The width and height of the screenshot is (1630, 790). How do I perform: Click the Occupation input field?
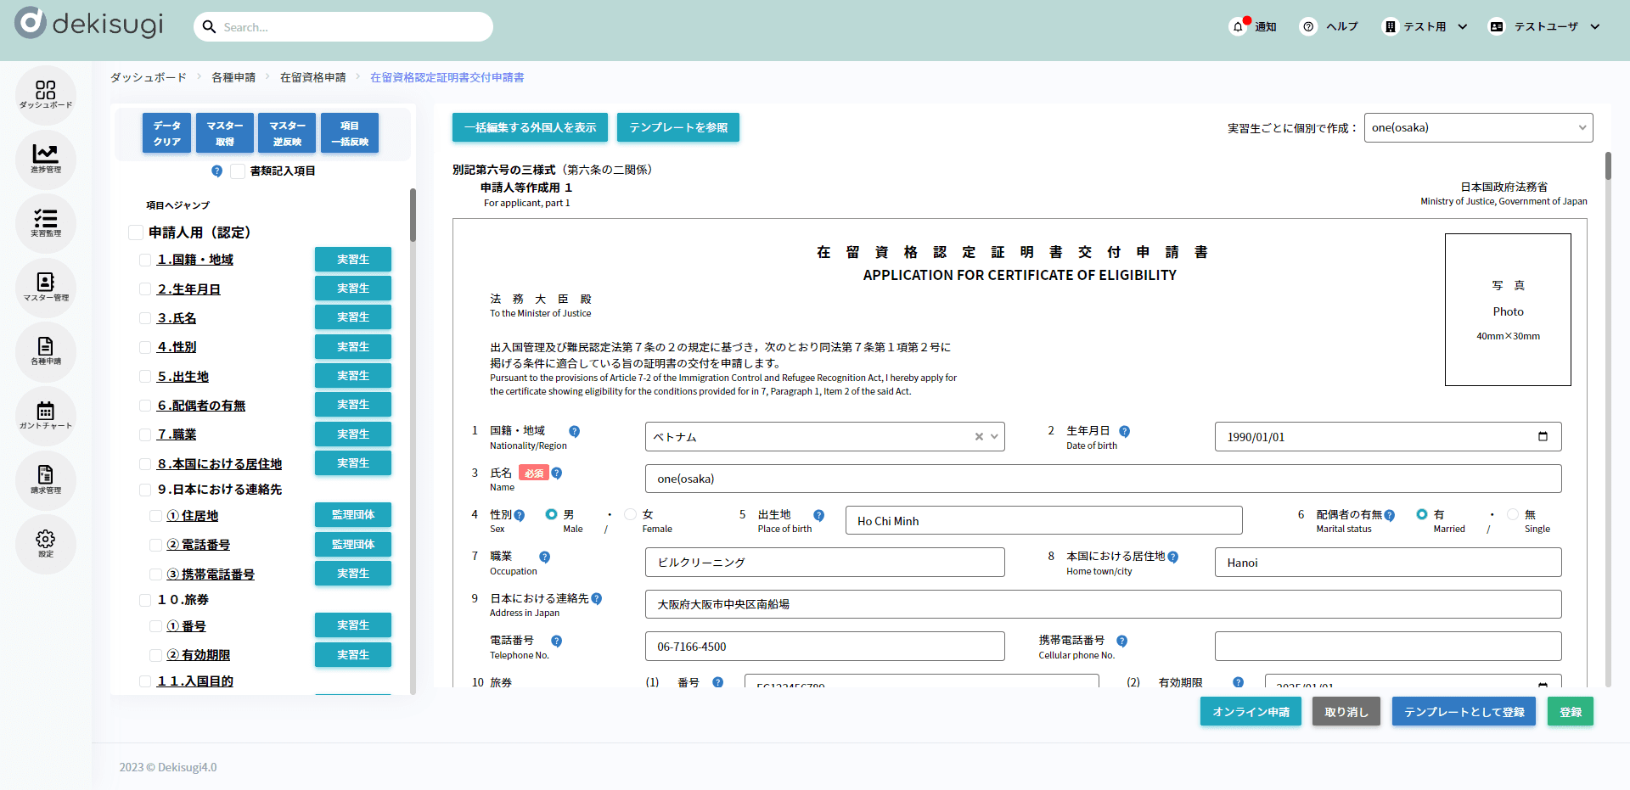823,563
